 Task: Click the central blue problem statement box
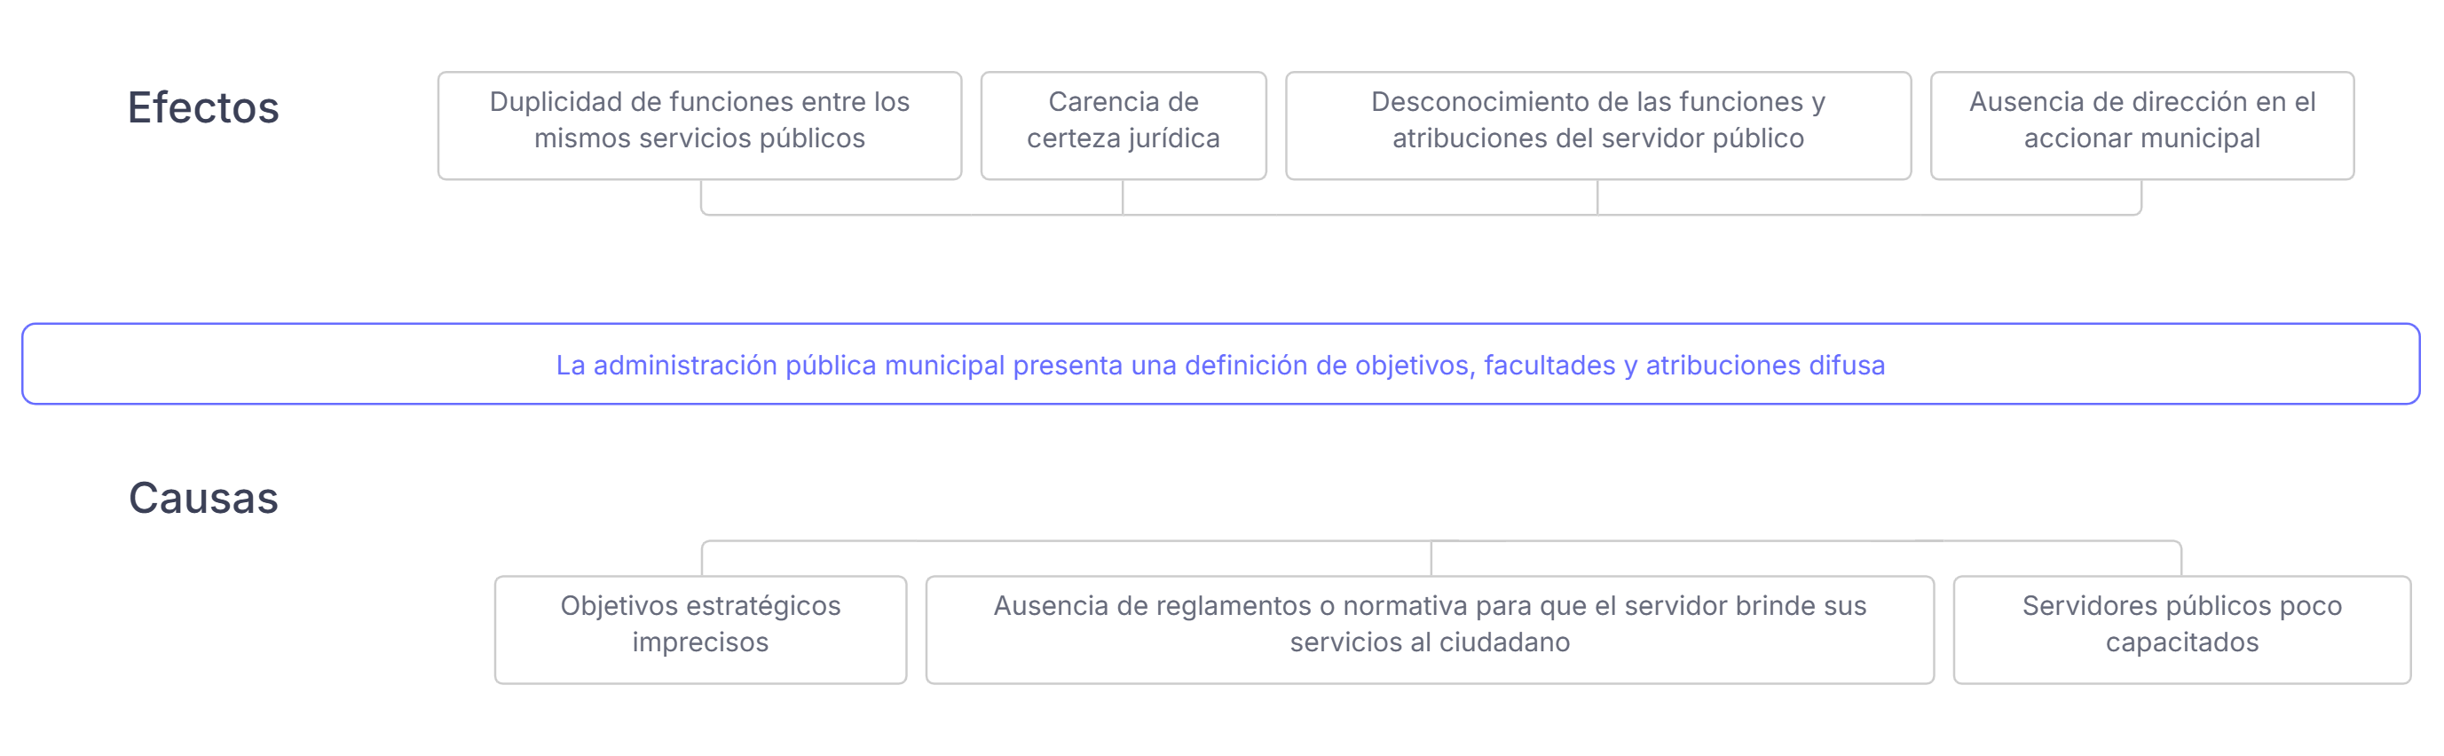click(x=1220, y=364)
